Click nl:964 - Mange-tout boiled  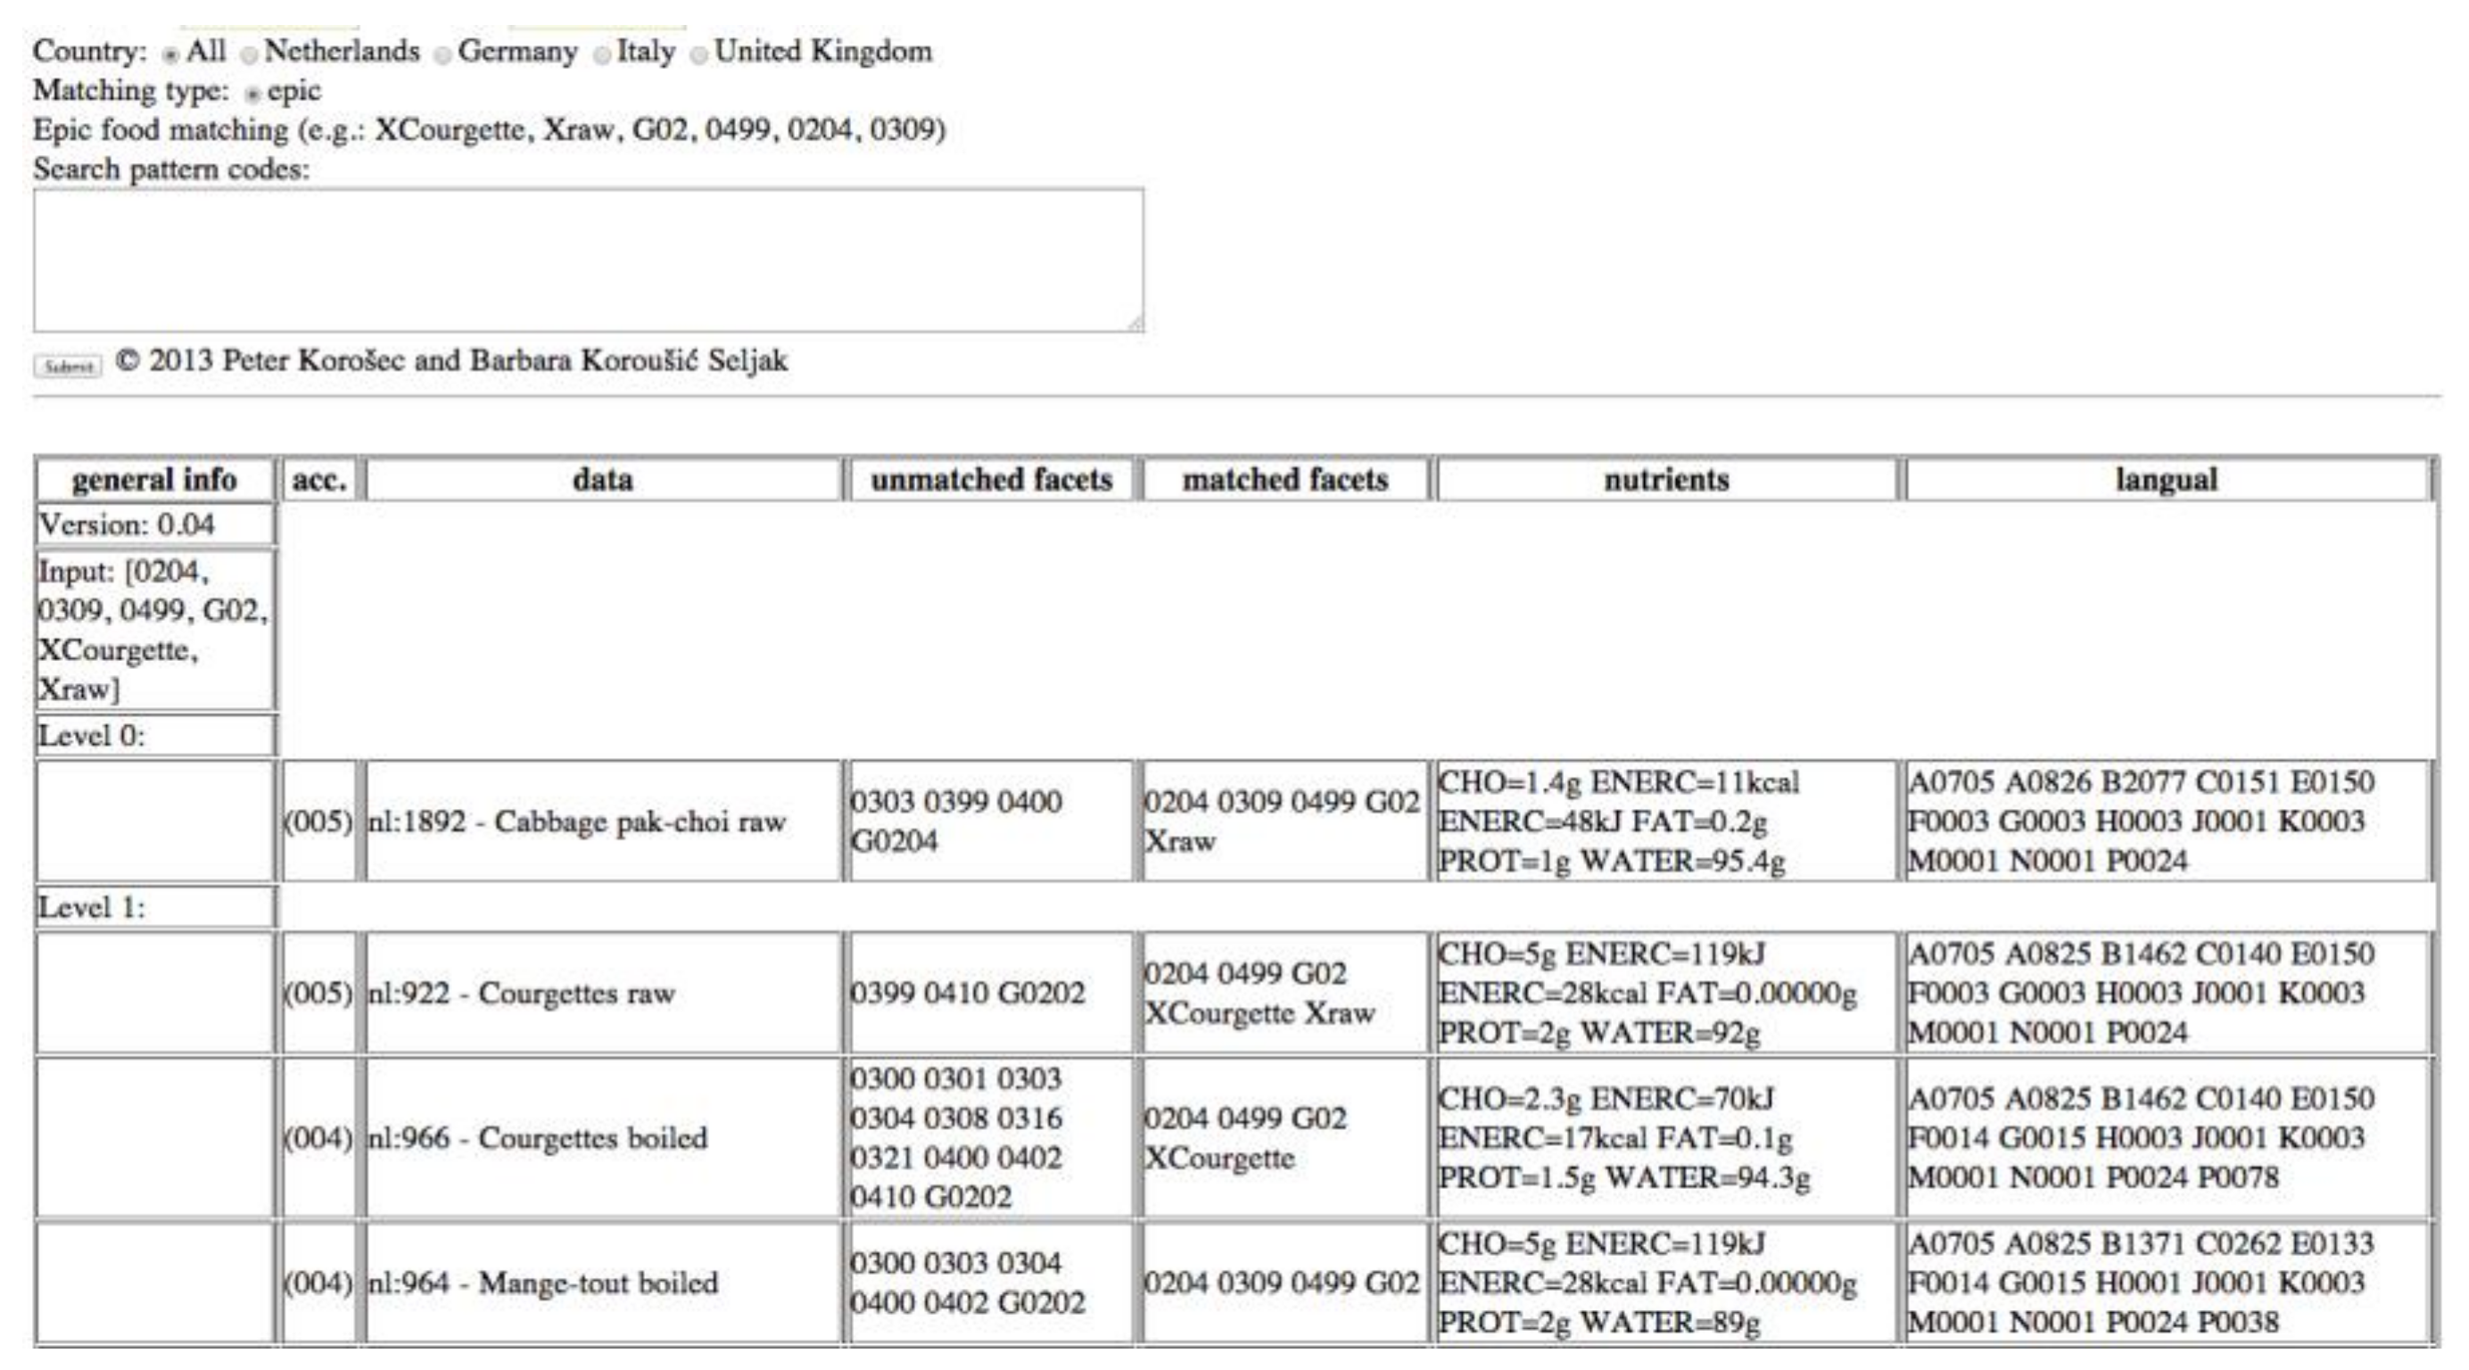(603, 1283)
